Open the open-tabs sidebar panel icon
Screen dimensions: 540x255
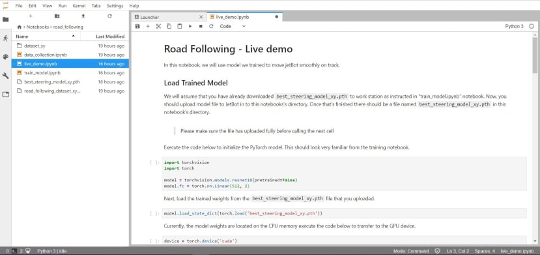tap(5, 95)
